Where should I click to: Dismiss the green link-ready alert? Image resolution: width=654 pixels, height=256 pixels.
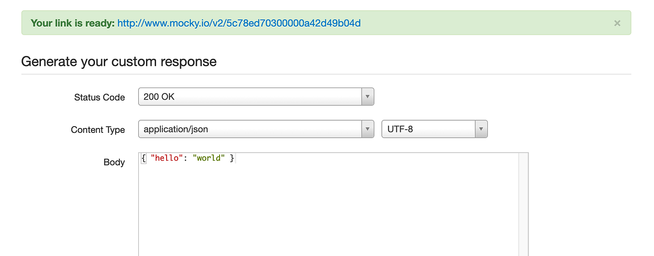(x=617, y=23)
